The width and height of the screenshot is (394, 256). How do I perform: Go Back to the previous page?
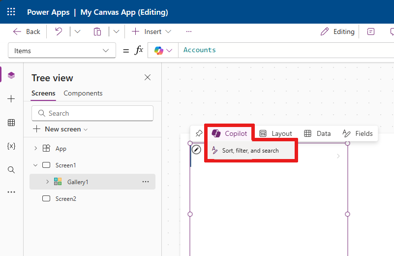pyautogui.click(x=27, y=32)
